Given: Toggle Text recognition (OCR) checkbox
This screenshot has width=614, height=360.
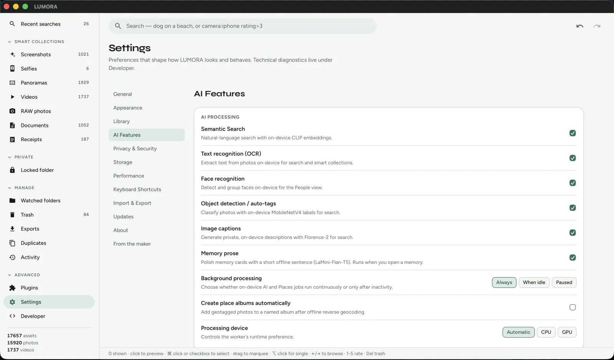Looking at the screenshot, I should point(573,158).
